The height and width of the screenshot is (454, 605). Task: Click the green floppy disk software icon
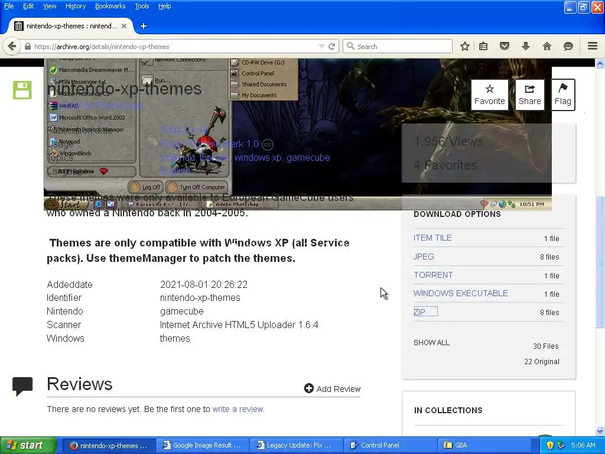(22, 90)
